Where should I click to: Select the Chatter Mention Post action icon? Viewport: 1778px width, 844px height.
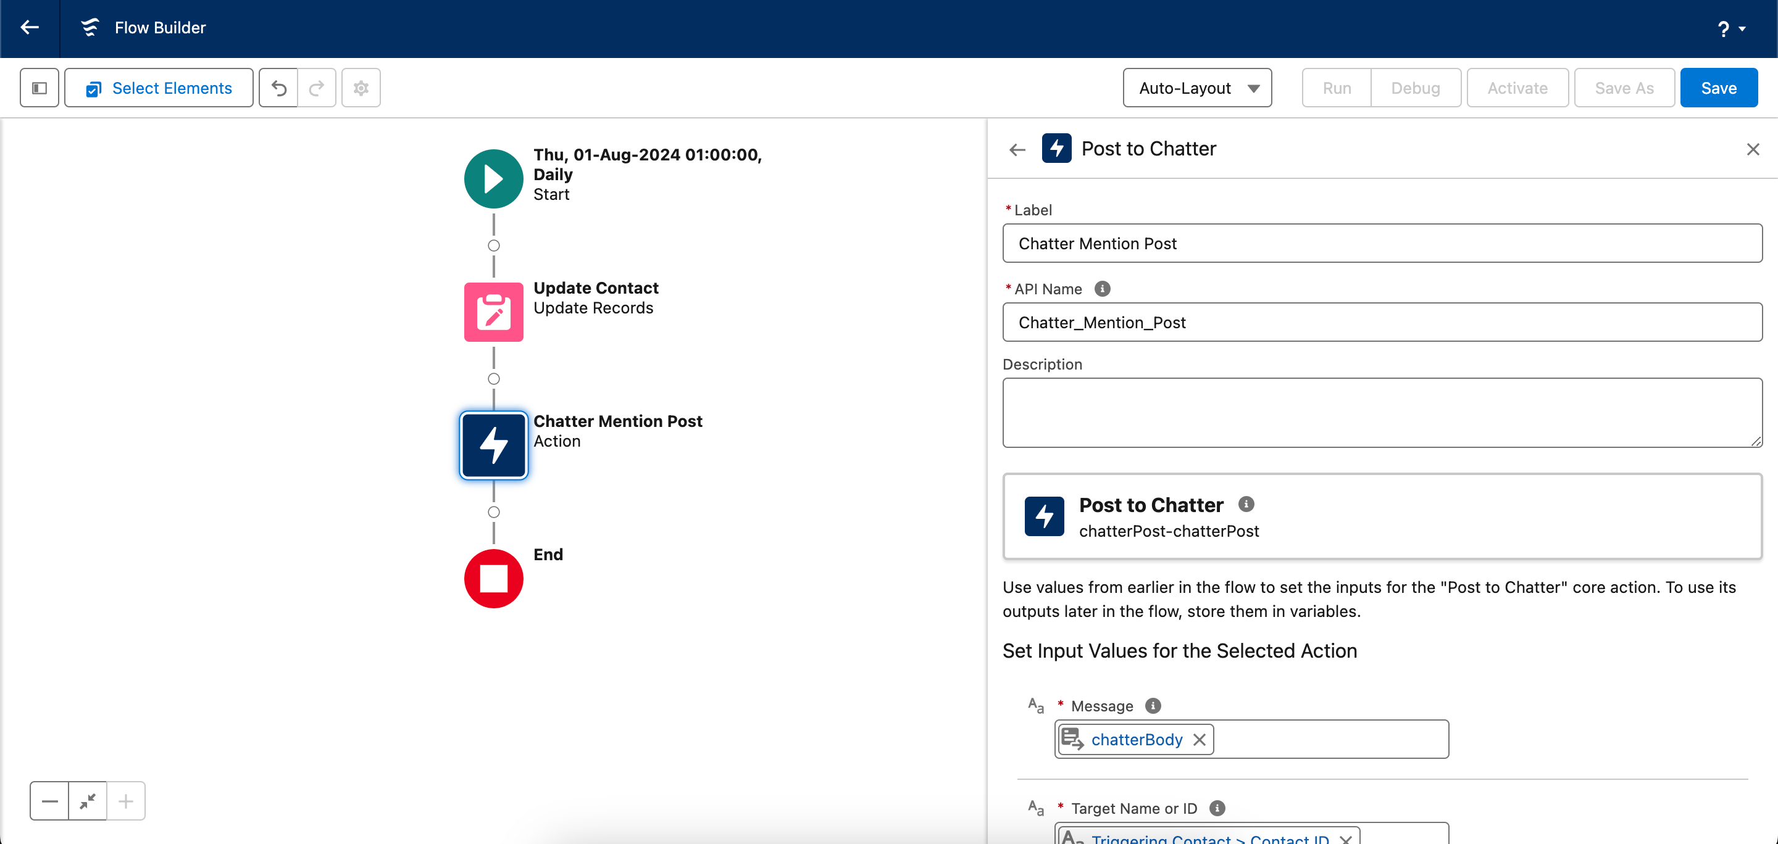click(x=493, y=445)
